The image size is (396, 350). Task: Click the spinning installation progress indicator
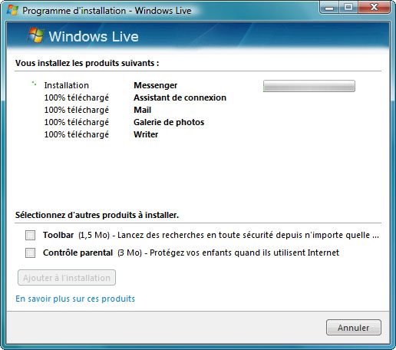pos(34,84)
